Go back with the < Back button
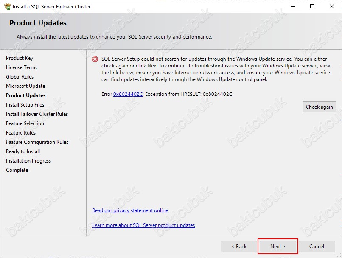The image size is (342, 258). click(x=239, y=247)
